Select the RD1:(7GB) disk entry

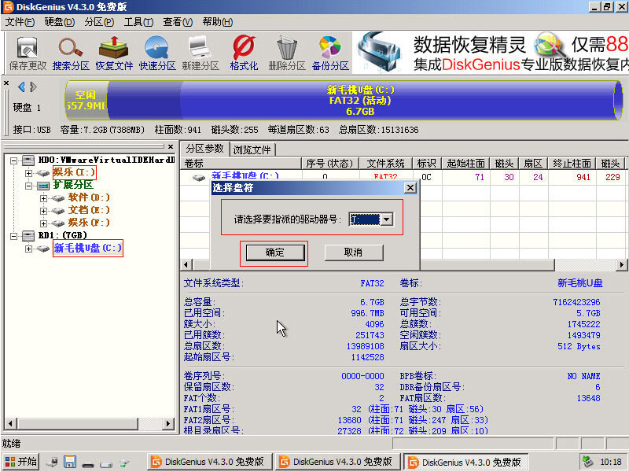[x=63, y=235]
